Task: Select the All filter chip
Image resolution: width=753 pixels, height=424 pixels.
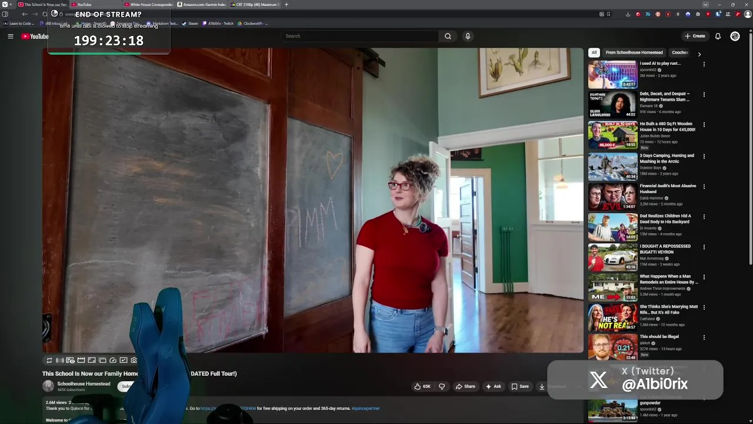Action: tap(594, 52)
